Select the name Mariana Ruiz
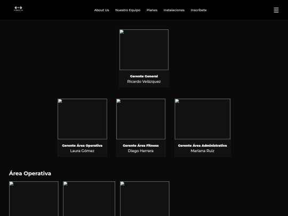288x216 pixels. pos(203,151)
